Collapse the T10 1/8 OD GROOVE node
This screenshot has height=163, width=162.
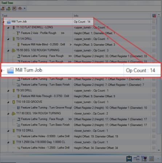pos(8,102)
